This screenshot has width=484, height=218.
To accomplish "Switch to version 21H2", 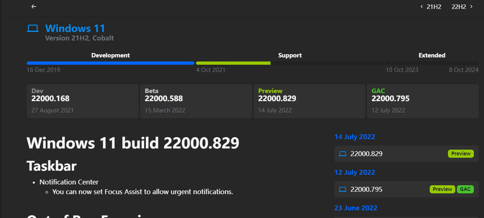I will (x=434, y=7).
